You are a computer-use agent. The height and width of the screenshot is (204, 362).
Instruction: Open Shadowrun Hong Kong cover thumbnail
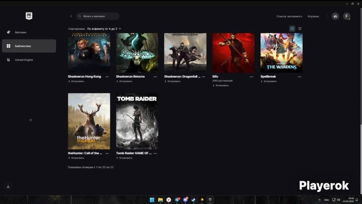(89, 53)
